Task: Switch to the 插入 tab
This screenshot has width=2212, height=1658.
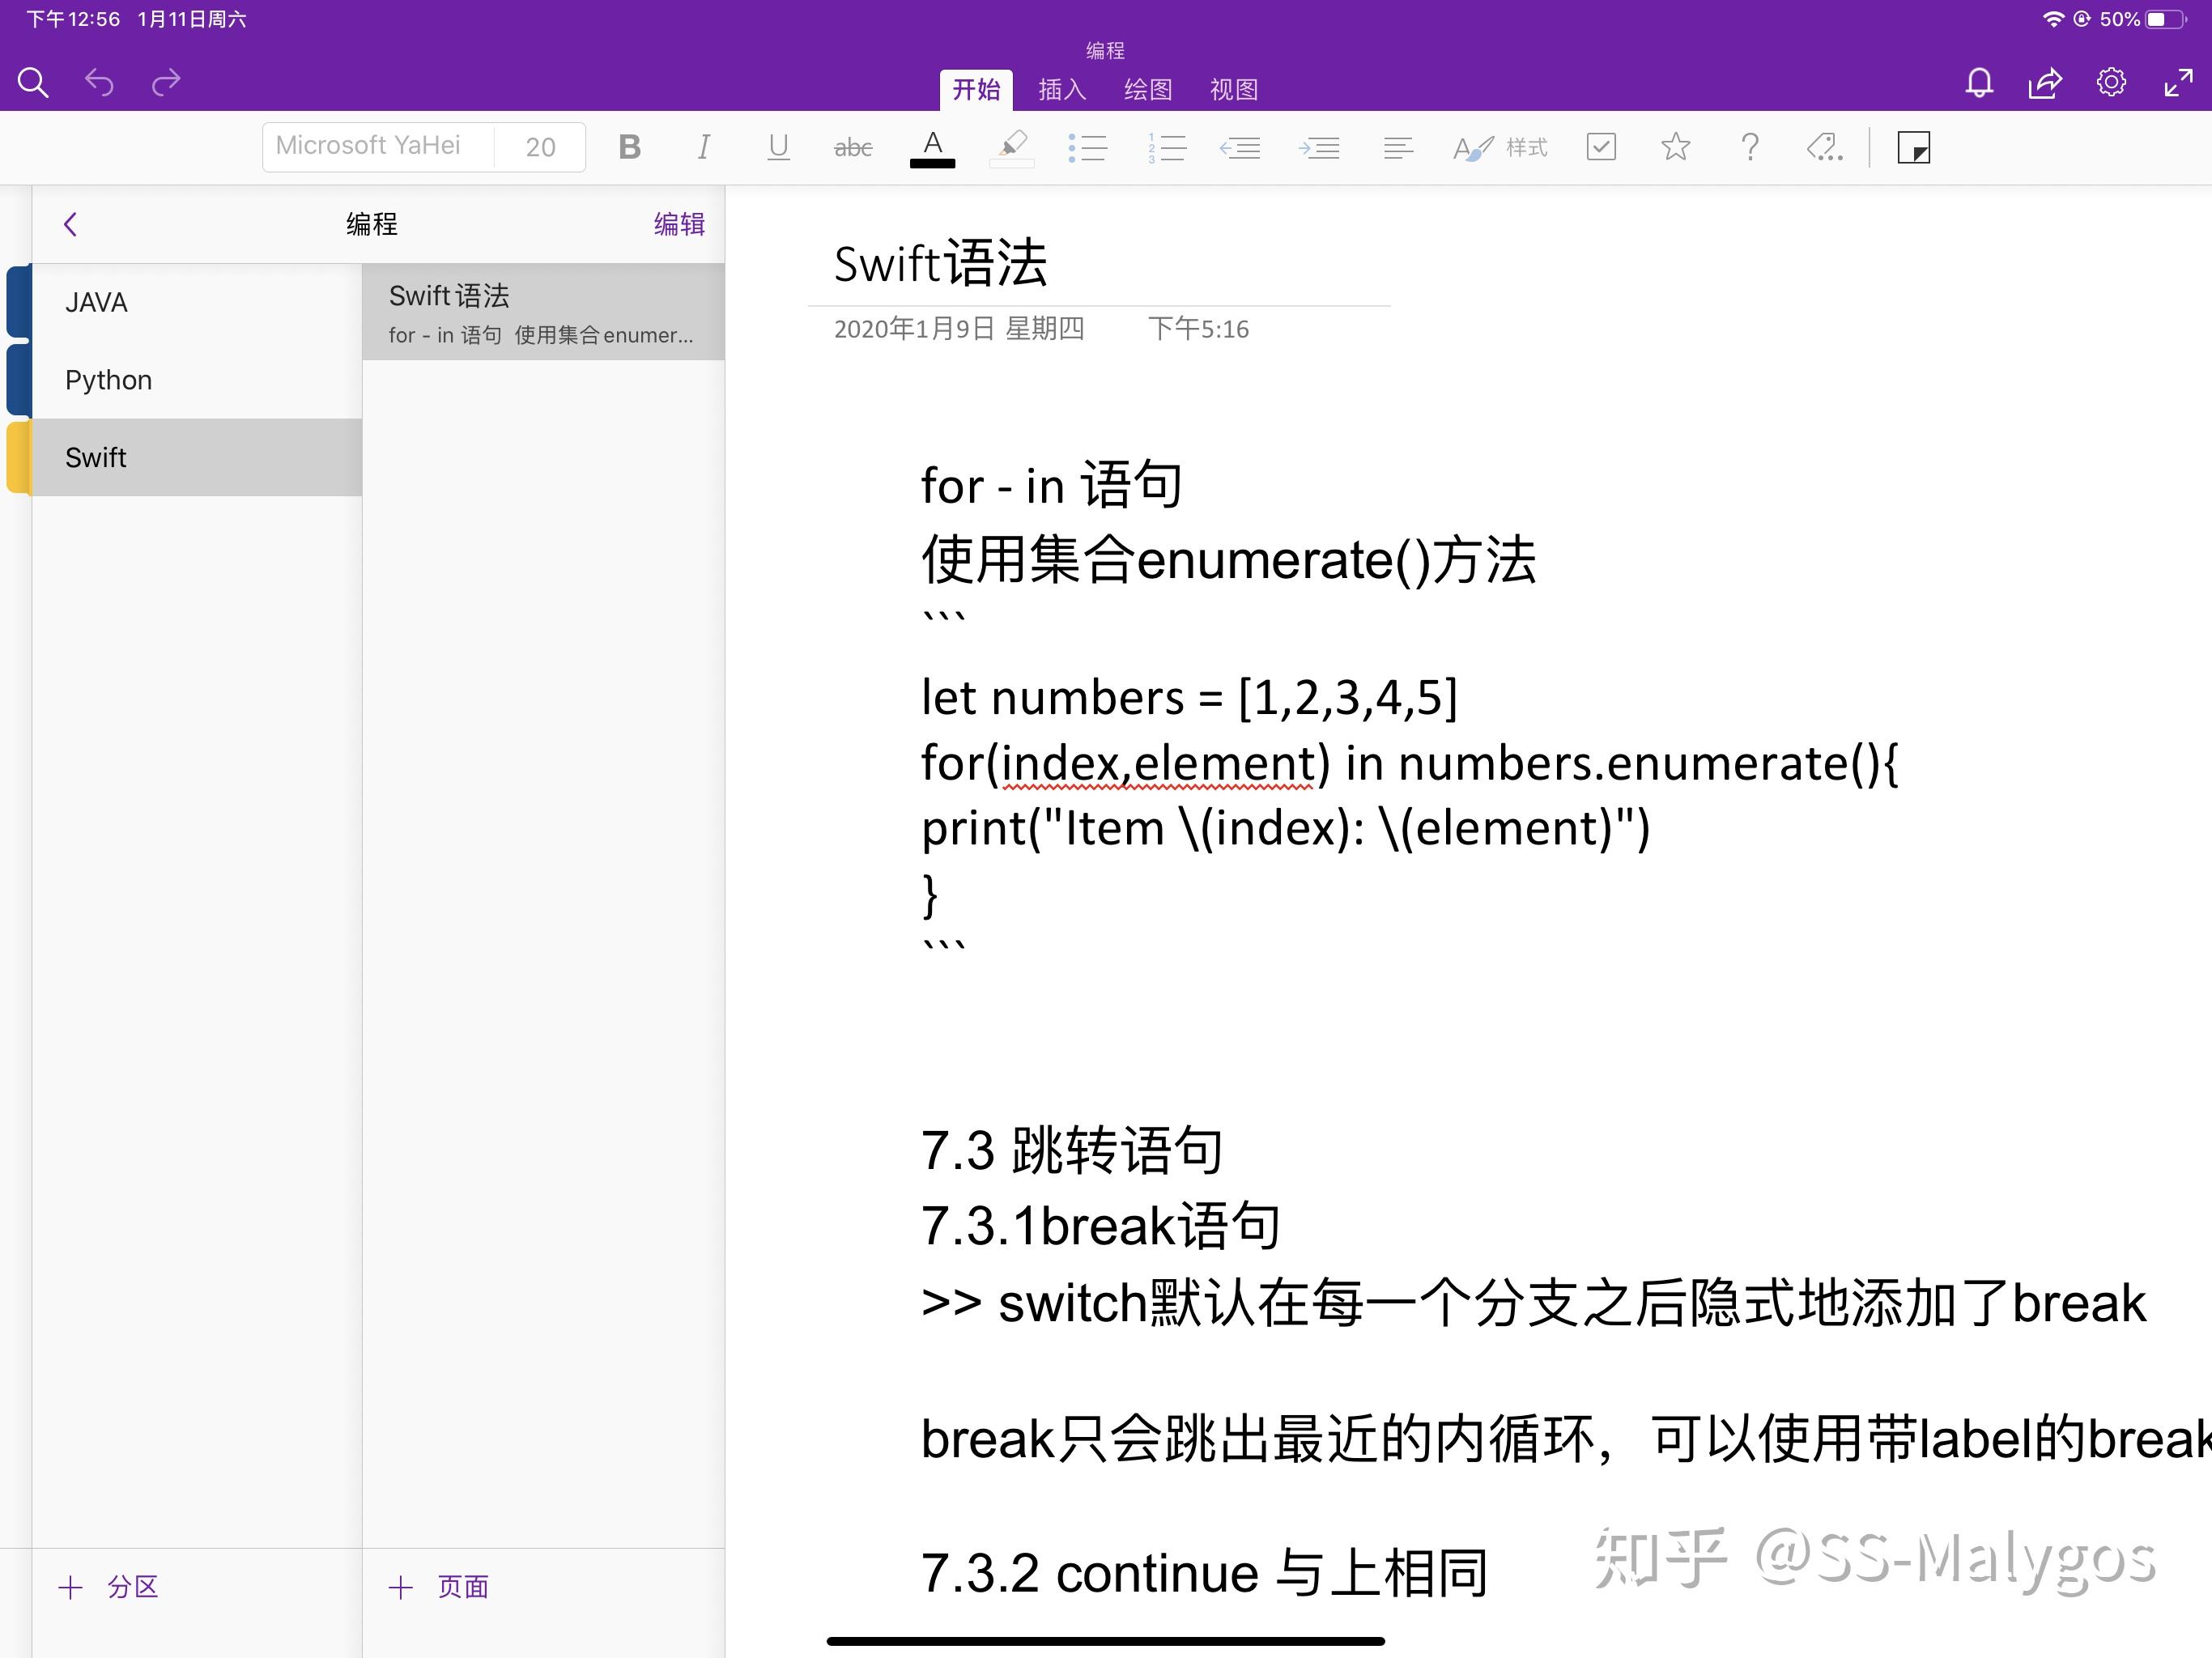Action: point(1062,90)
